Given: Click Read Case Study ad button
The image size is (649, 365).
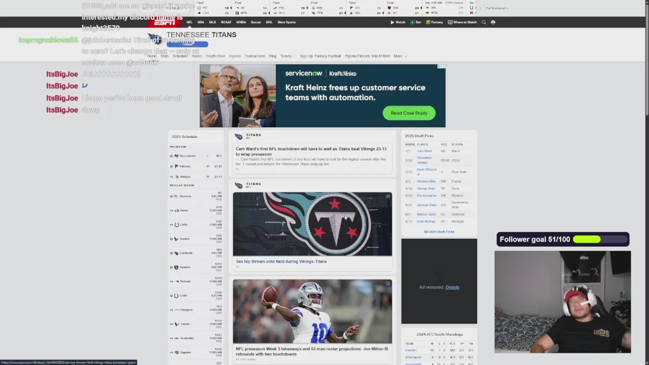Looking at the screenshot, I should tap(409, 113).
